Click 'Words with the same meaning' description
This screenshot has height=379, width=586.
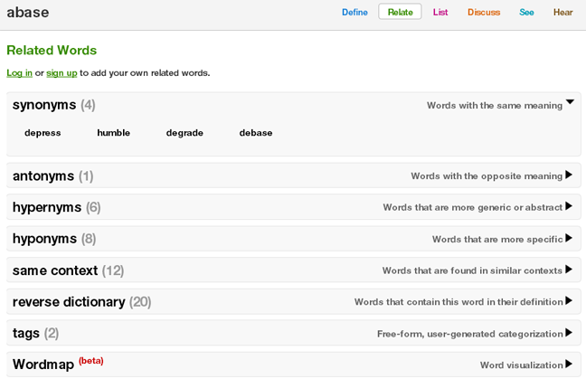[x=495, y=106]
